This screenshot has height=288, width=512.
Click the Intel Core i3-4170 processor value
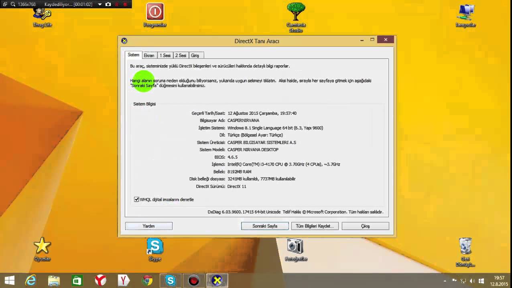click(284, 164)
